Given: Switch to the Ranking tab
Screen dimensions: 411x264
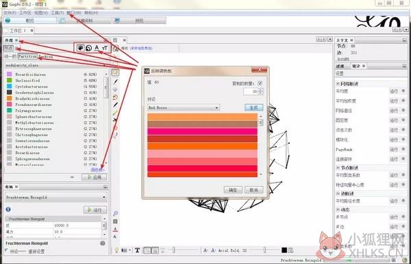Looking at the screenshot, I should [46, 56].
